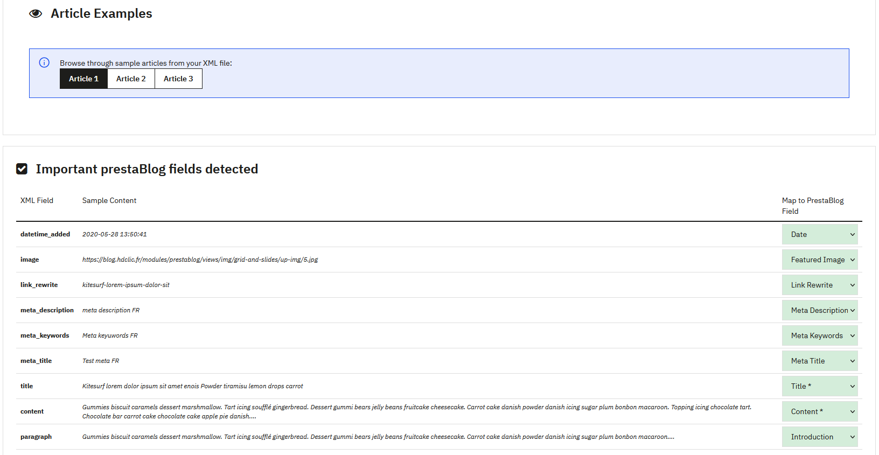Click the datetime_added field name

click(45, 234)
